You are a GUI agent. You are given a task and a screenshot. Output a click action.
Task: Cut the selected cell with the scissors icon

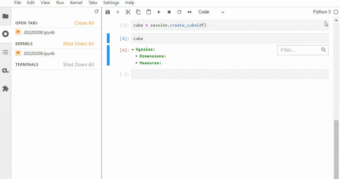tap(128, 12)
